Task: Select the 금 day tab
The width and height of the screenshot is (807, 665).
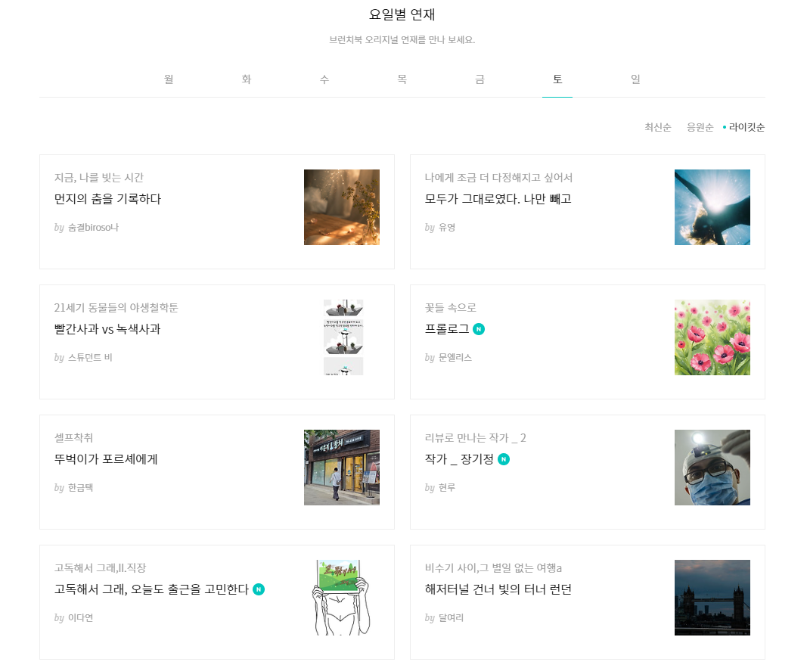Action: tap(480, 79)
